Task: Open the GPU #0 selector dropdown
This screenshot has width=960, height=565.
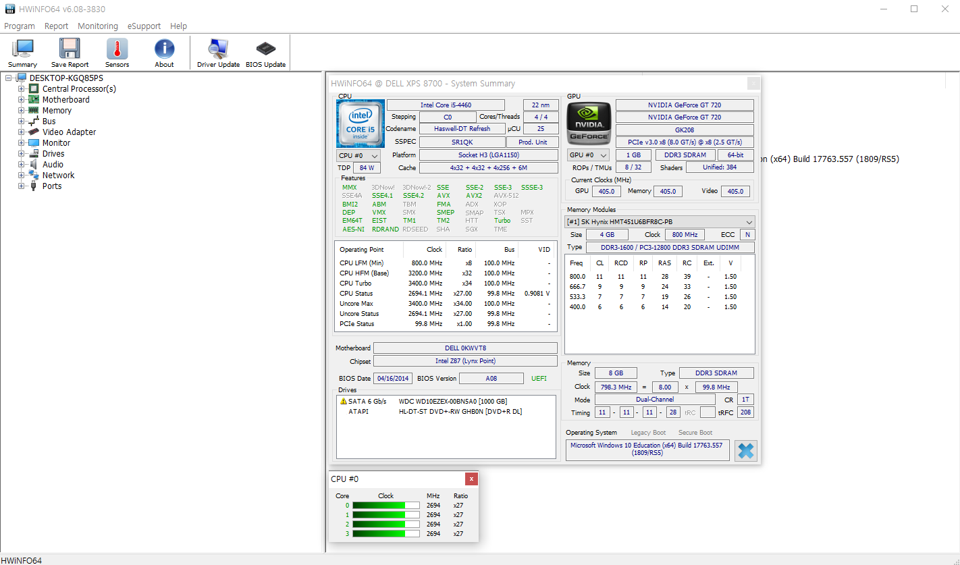Action: [x=589, y=155]
